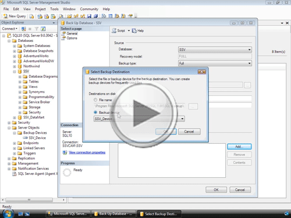Select the General page icon

coord(63,33)
